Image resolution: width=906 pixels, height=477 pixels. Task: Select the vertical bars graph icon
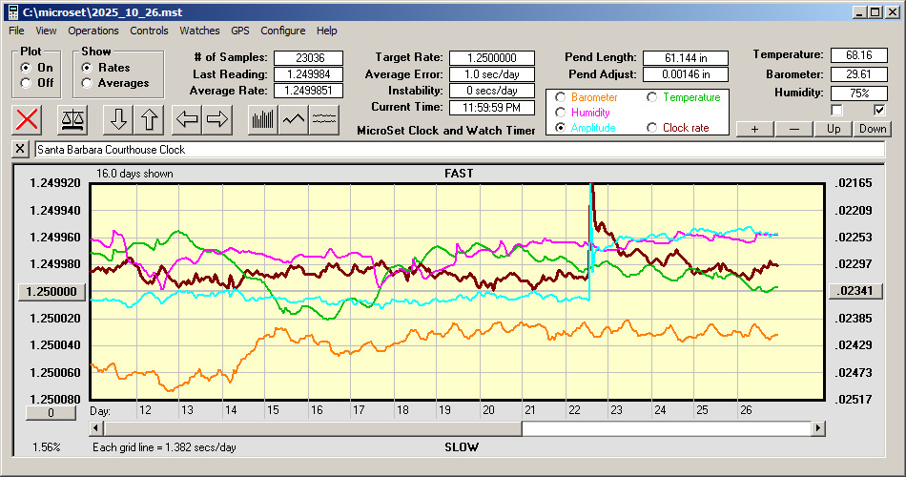coord(261,119)
